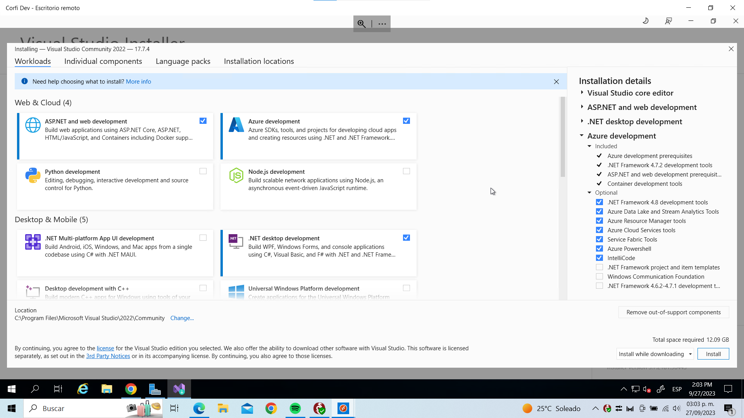
Task: Open Chrome from the remote taskbar
Action: pos(131,389)
